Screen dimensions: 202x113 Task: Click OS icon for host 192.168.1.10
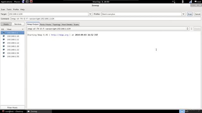tap(4, 36)
